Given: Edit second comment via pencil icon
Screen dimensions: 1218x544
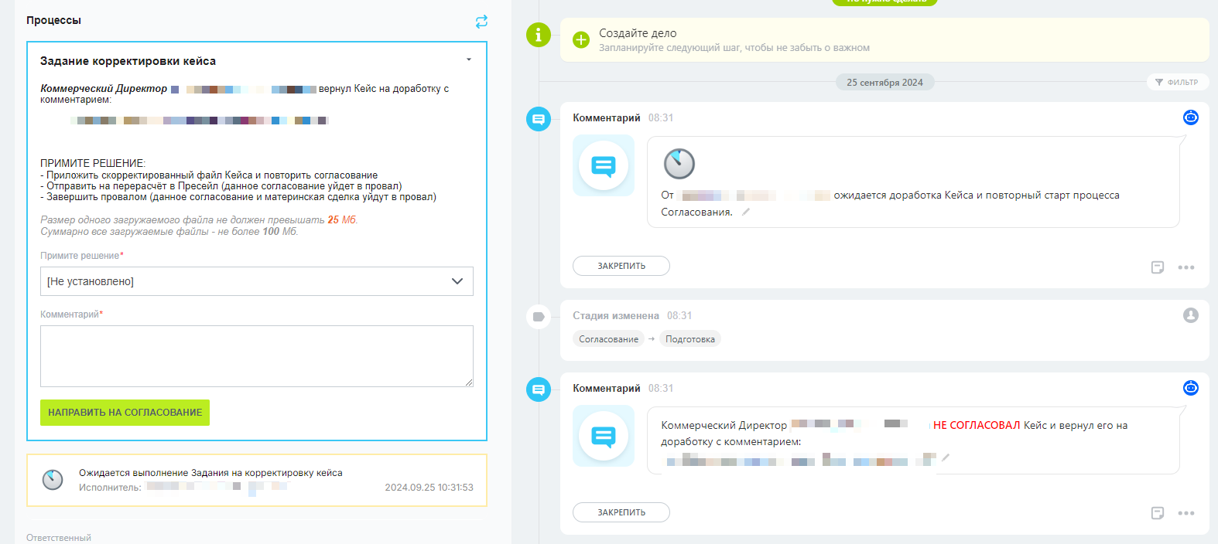Looking at the screenshot, I should tap(946, 457).
